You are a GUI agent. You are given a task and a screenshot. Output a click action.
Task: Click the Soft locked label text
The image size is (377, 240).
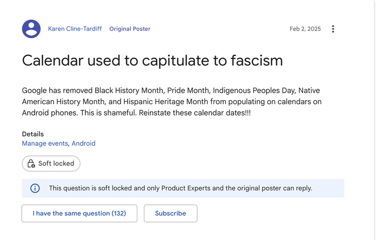click(x=56, y=163)
